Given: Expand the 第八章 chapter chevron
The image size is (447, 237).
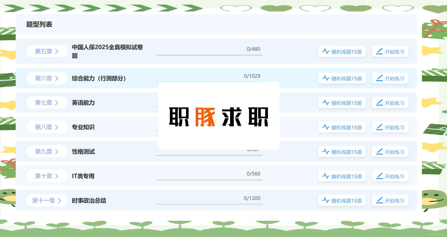Looking at the screenshot, I should point(57,127).
